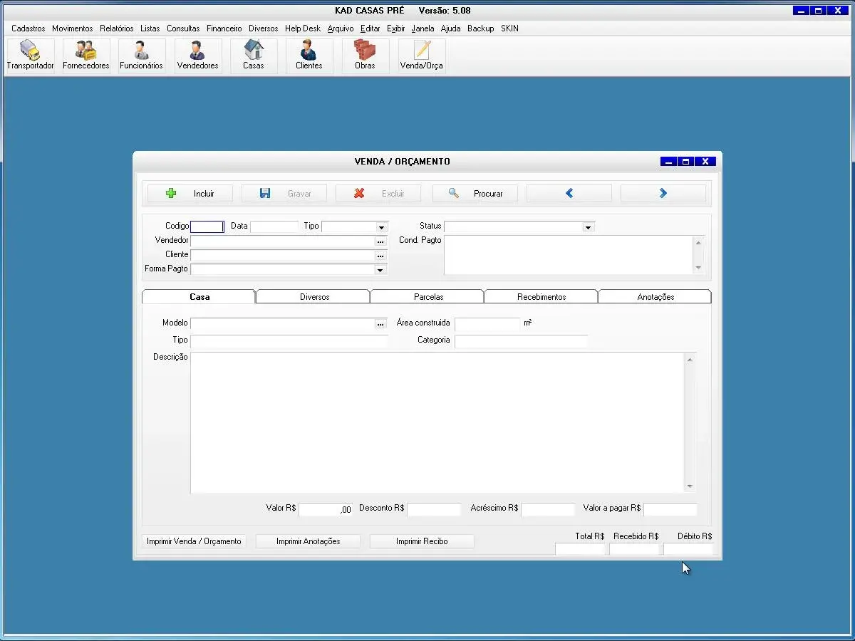The width and height of the screenshot is (855, 641).
Task: Click the Obras bricks icon
Action: coord(365,56)
